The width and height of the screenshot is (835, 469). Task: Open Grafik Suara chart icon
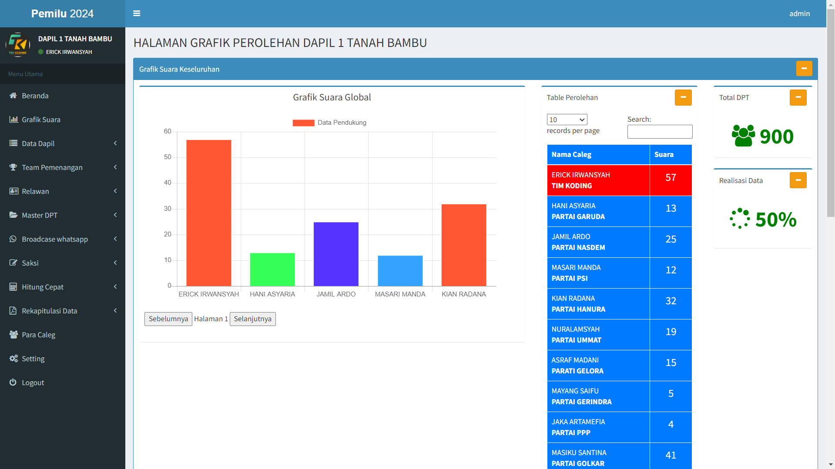tap(13, 120)
